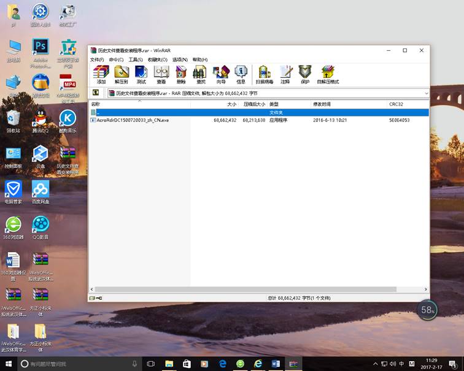The width and height of the screenshot is (464, 371).
Task: Click the 删除 (Delete) toolbar icon
Action: 180,74
